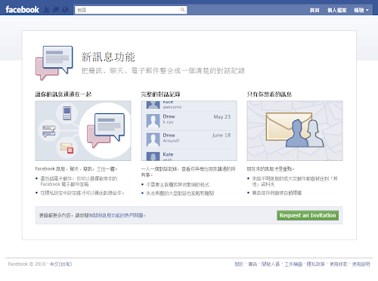Open the 廣告 footer link
378x281 pixels.
coord(253,264)
